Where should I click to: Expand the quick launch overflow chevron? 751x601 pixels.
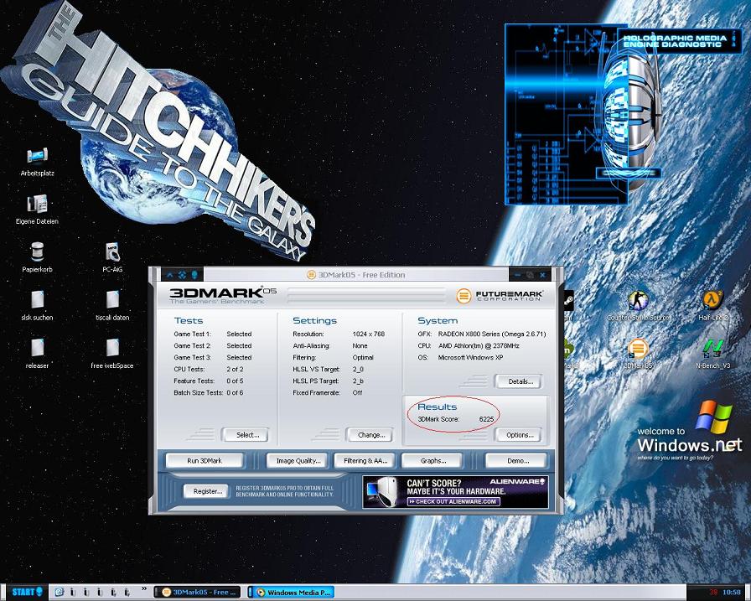tap(144, 588)
